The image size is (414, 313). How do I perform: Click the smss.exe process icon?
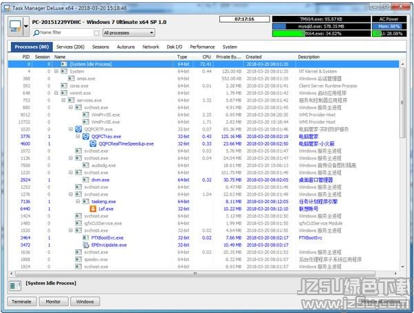pos(71,78)
